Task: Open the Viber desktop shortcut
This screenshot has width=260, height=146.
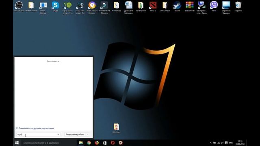Action: tap(214, 6)
